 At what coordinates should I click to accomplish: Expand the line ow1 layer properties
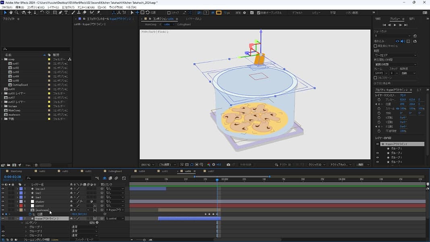[17, 189]
